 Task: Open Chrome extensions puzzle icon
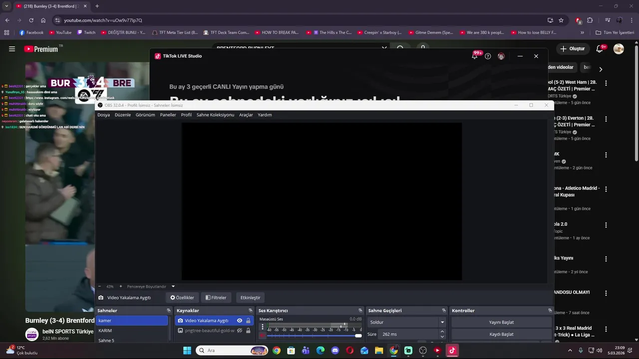pos(590,20)
